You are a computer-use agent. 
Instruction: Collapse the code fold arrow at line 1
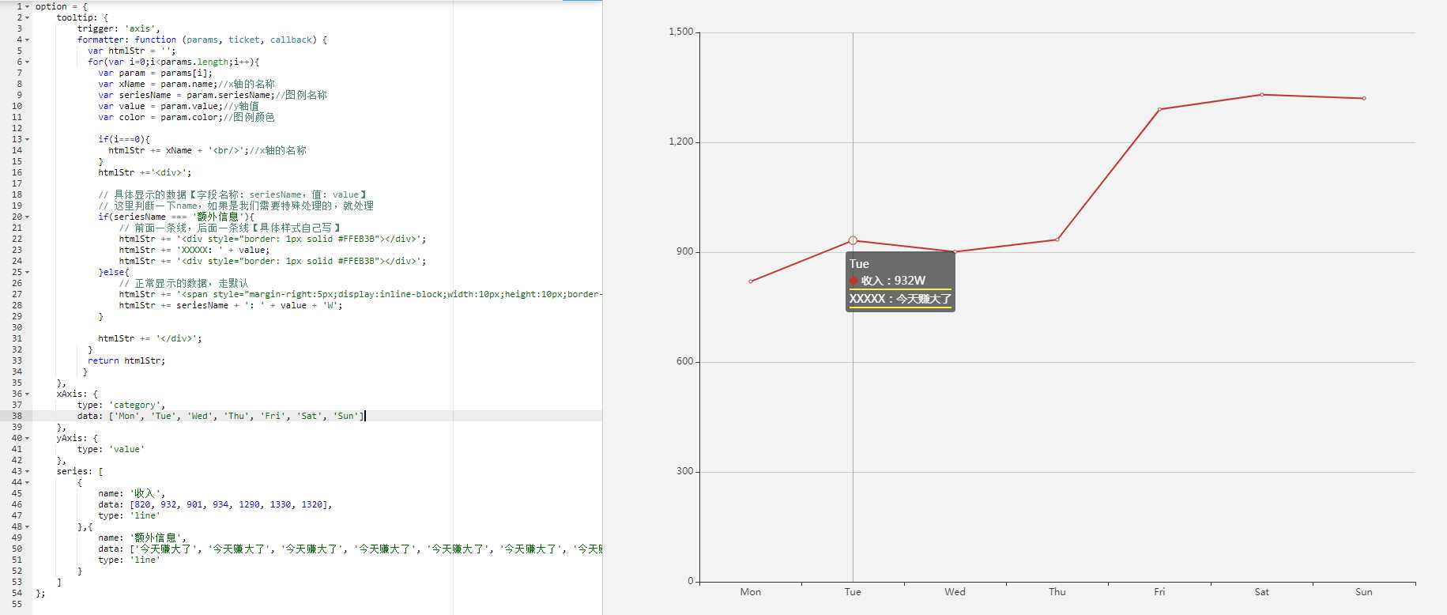click(x=28, y=6)
